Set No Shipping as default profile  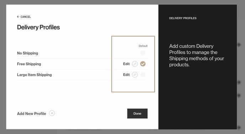tap(143, 53)
